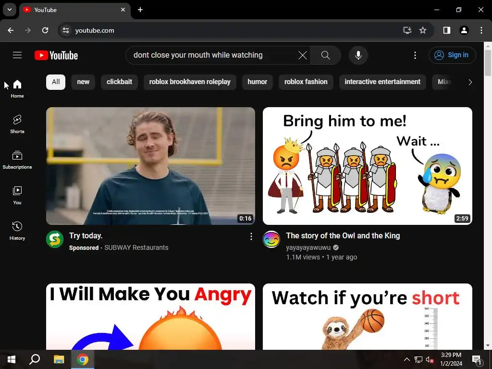Select the clickbait filter chip
Screen dimensions: 492x369
119,82
